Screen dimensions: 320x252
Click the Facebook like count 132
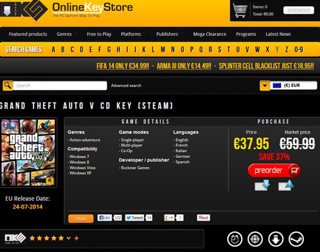(x=118, y=217)
